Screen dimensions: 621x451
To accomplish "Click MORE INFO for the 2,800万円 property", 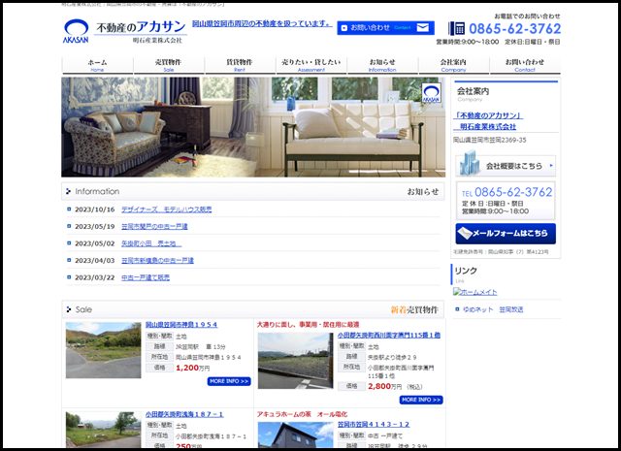I will pos(421,400).
